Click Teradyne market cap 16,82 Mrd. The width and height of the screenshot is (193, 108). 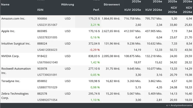tap(113, 81)
